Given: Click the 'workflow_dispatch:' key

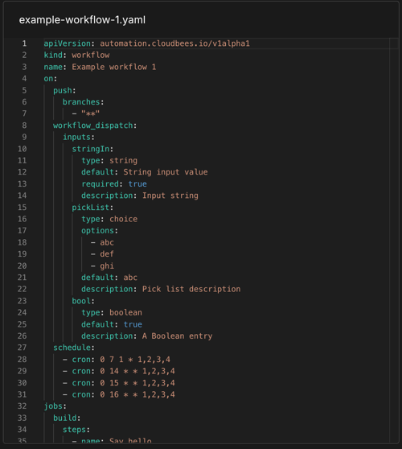Looking at the screenshot, I should pos(95,126).
